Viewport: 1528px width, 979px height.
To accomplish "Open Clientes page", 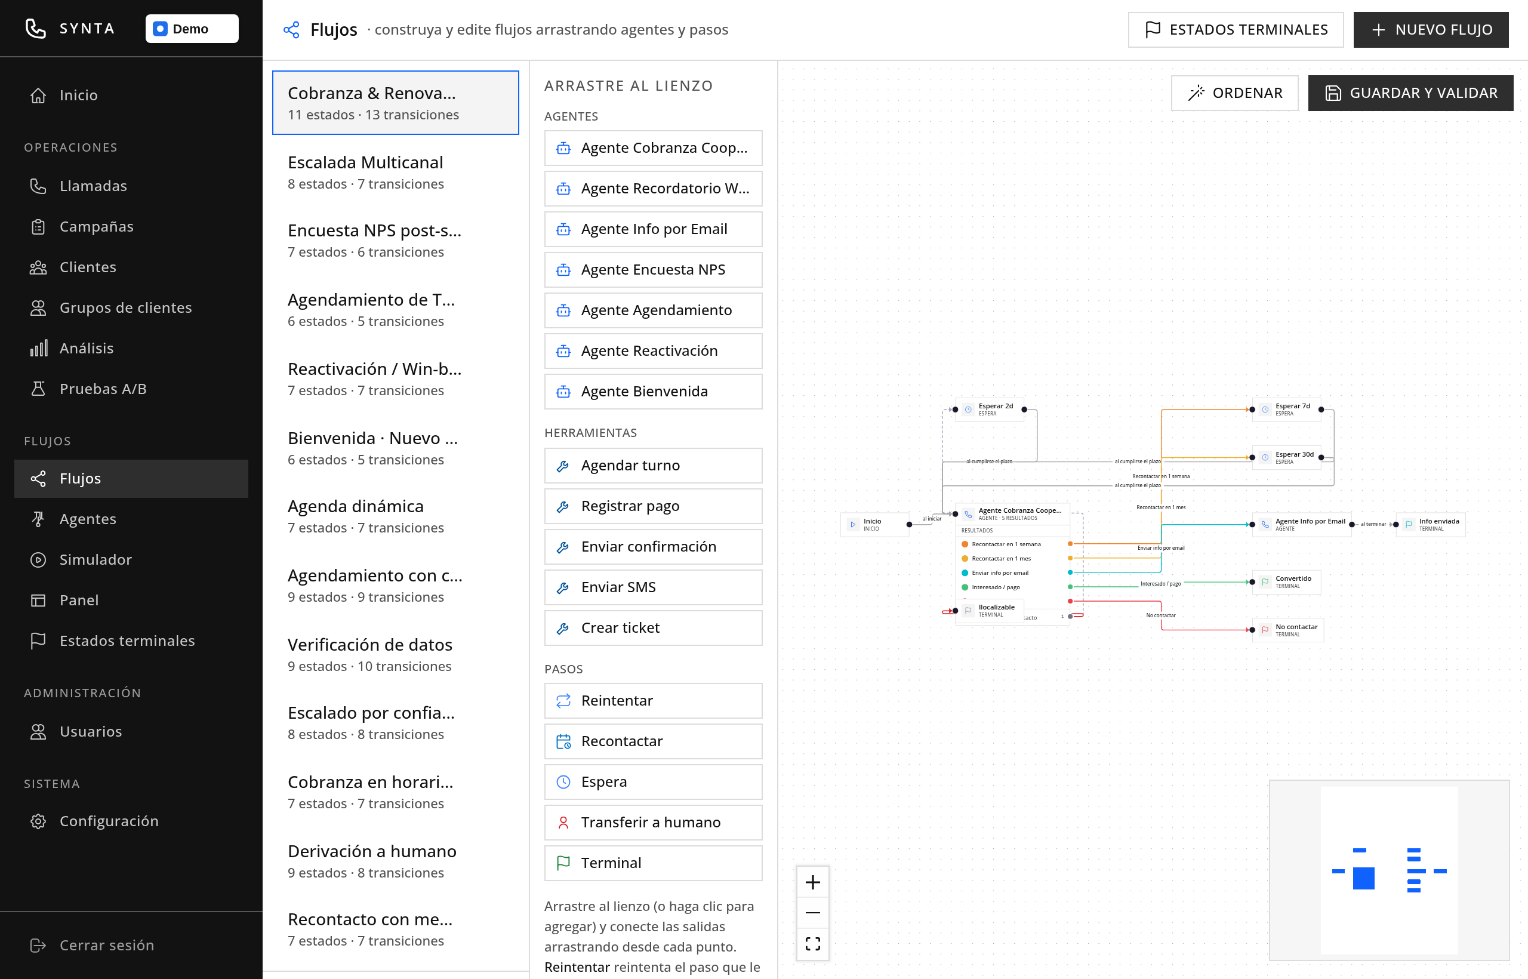I will [x=131, y=267].
